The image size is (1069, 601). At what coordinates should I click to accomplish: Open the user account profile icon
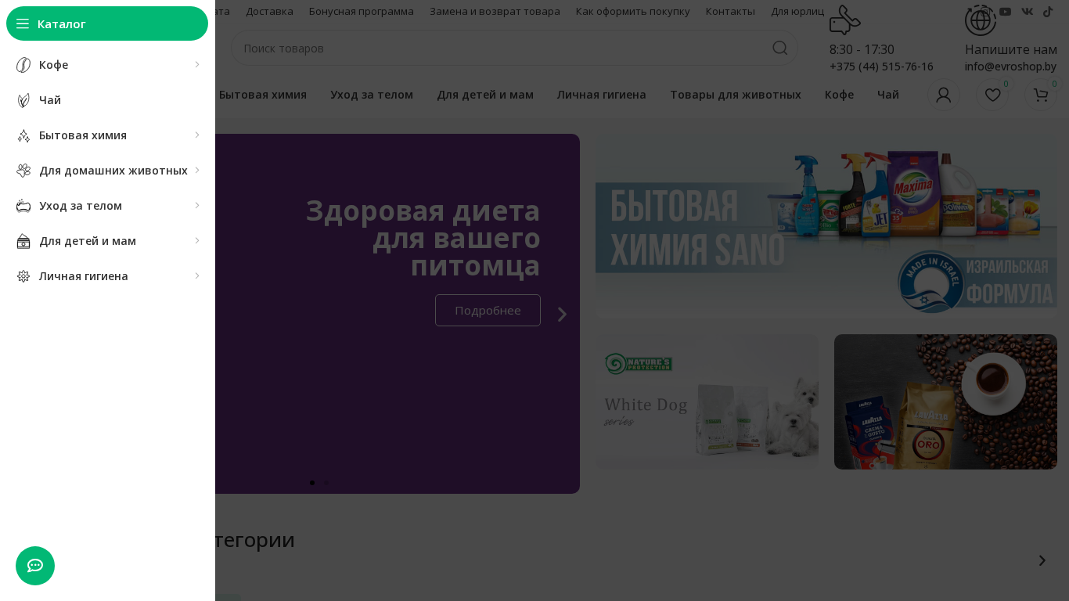click(944, 95)
